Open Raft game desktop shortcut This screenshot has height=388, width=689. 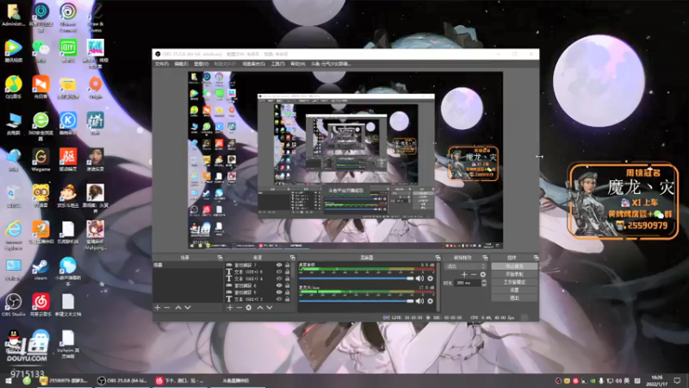96,123
